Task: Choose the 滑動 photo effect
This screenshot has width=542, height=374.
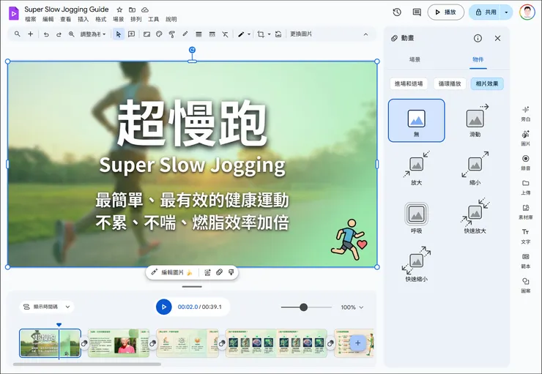Action: (x=475, y=121)
